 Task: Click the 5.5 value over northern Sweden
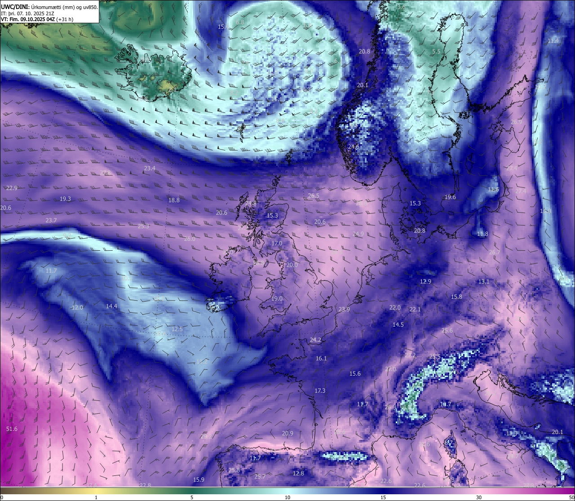coord(436,51)
